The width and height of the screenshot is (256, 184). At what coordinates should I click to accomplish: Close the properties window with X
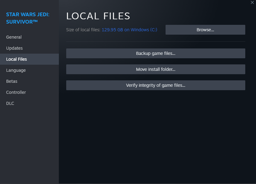tap(252, 3)
